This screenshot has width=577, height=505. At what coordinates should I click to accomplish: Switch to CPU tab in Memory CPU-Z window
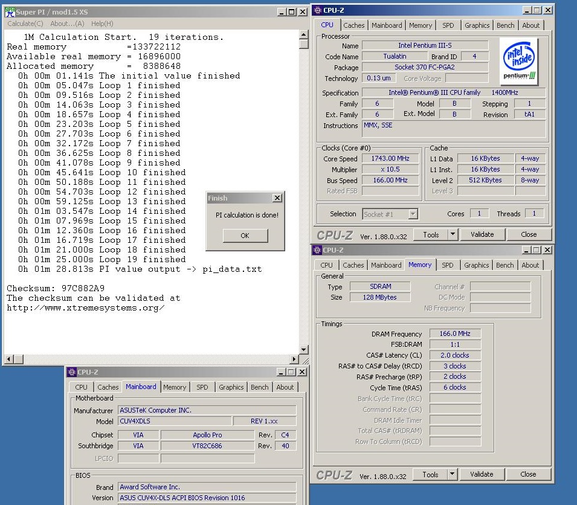(326, 265)
